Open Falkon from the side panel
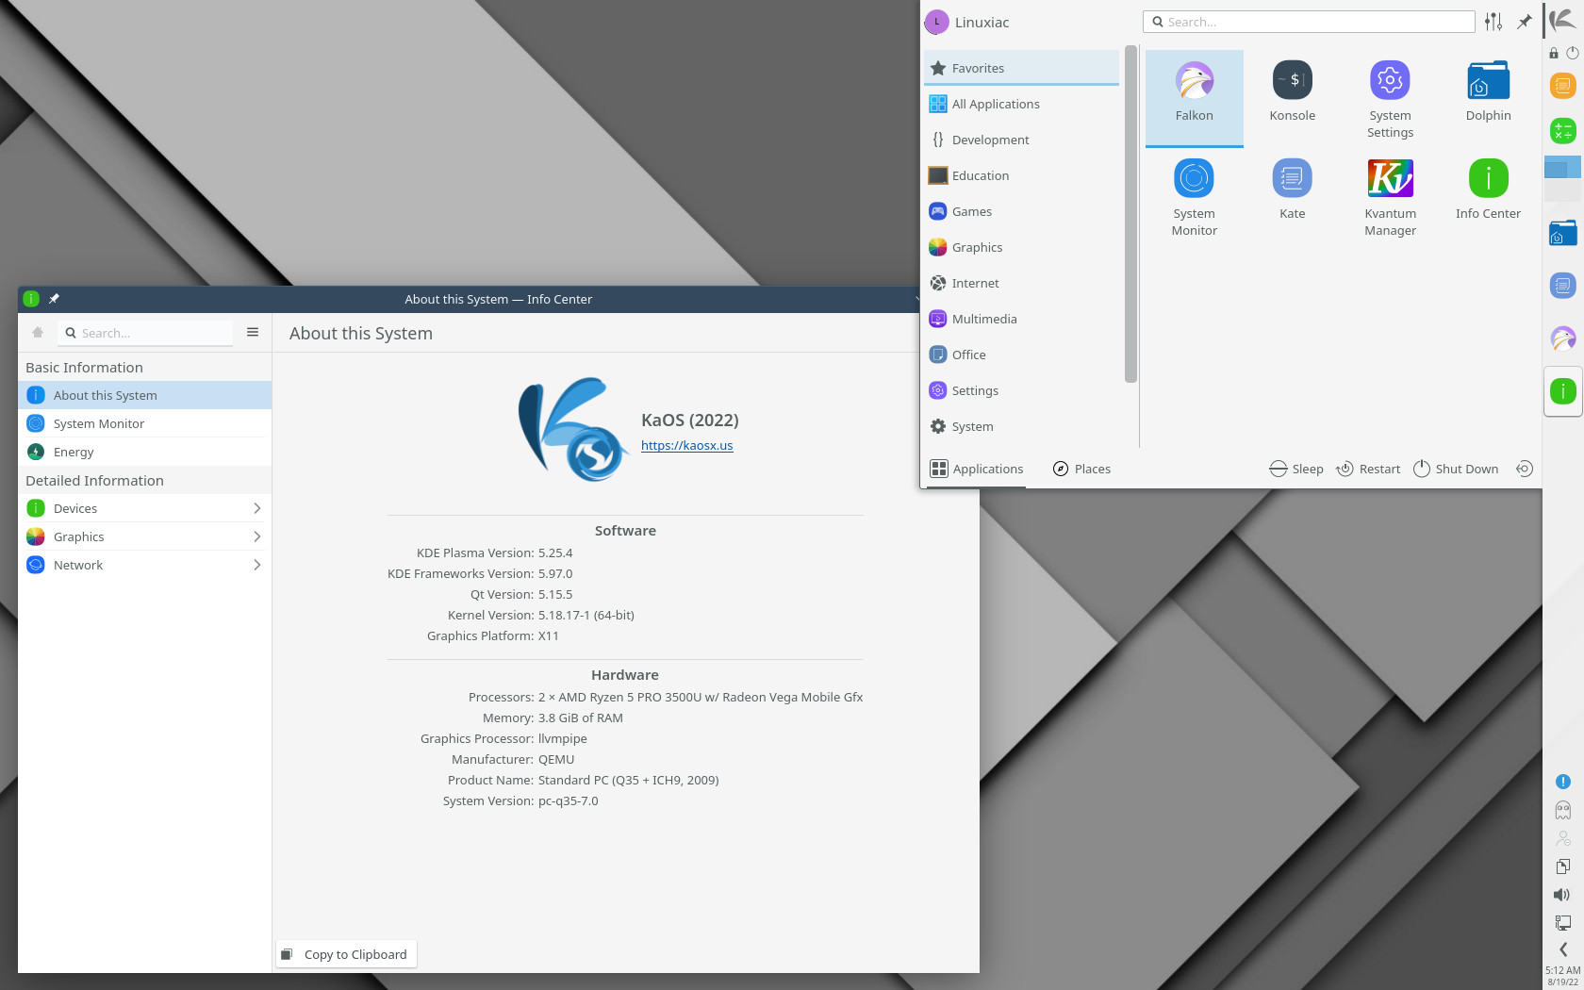 (1562, 338)
